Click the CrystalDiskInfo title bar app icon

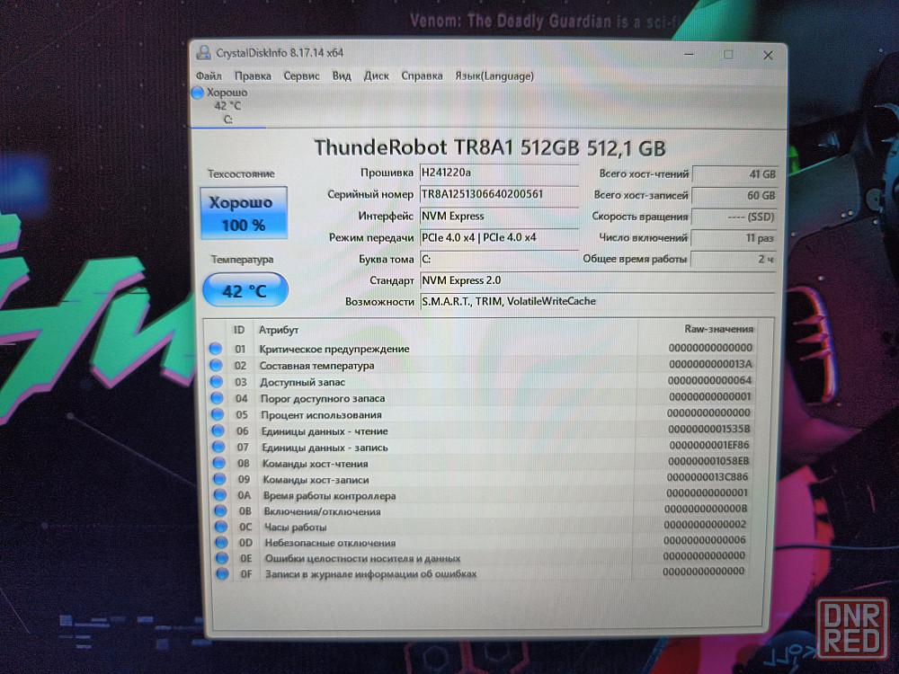[203, 53]
